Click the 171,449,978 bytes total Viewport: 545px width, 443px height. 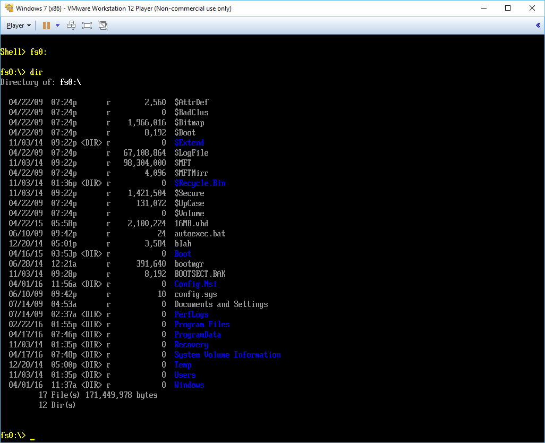[x=121, y=395]
